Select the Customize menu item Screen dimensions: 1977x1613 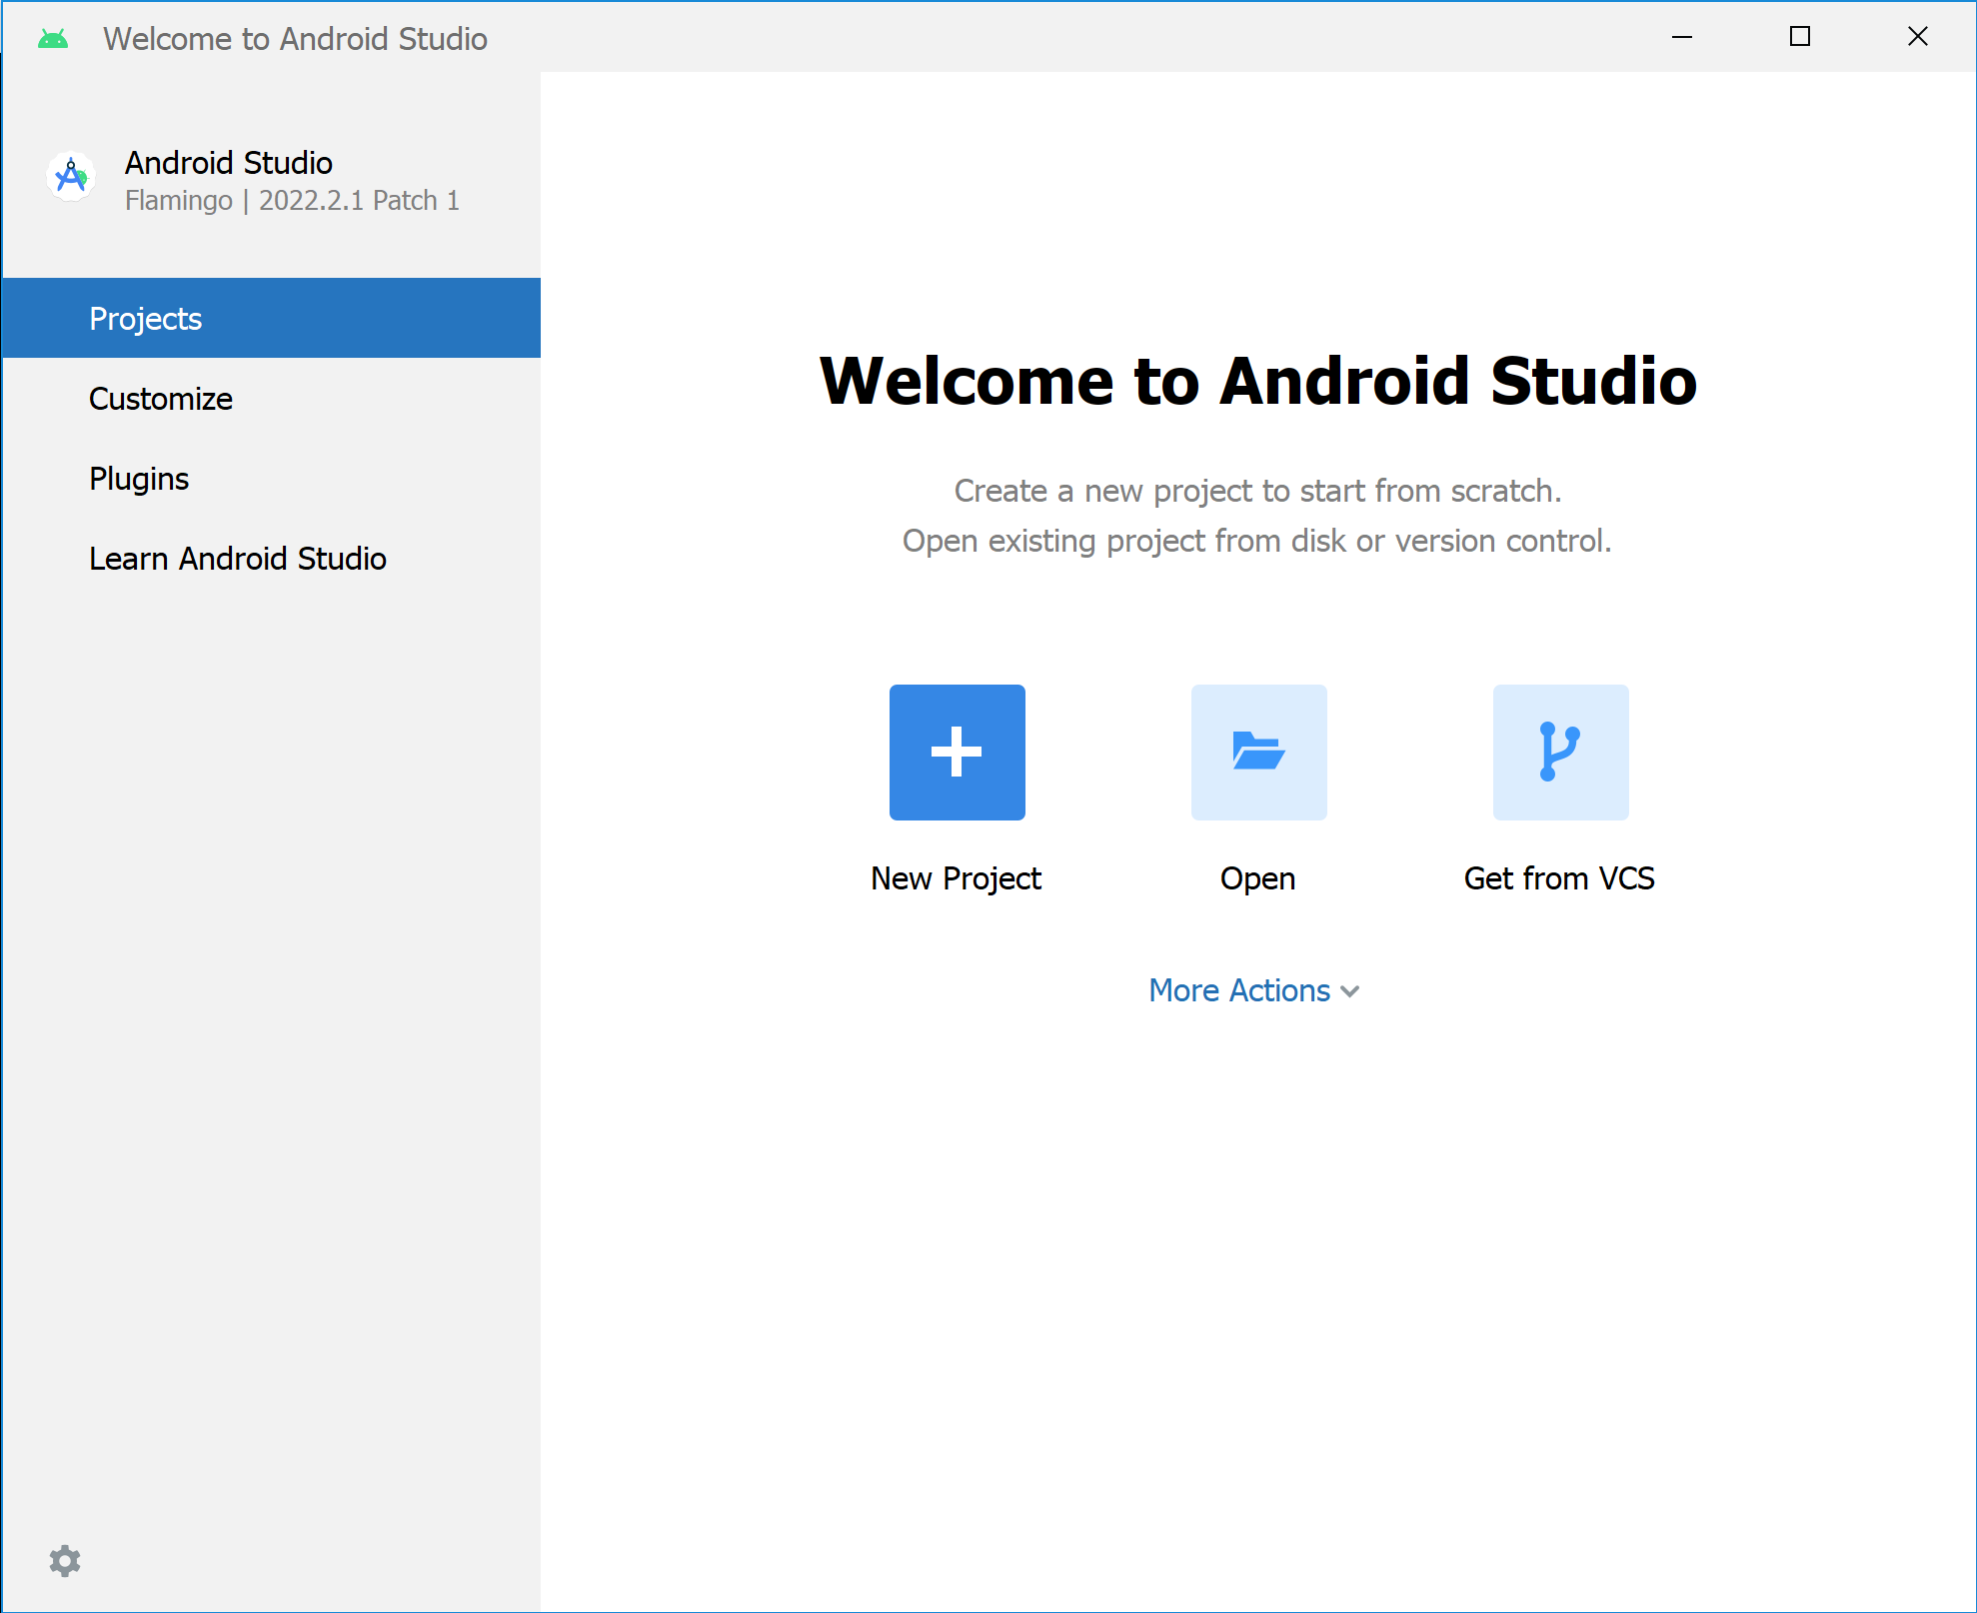coord(161,398)
